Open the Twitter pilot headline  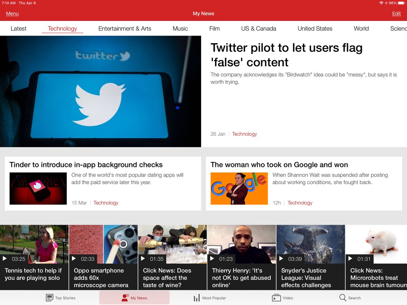pyautogui.click(x=287, y=55)
